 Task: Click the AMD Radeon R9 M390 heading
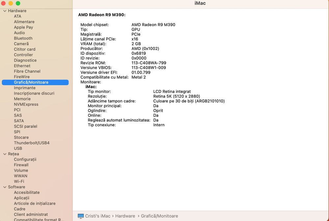(102, 15)
